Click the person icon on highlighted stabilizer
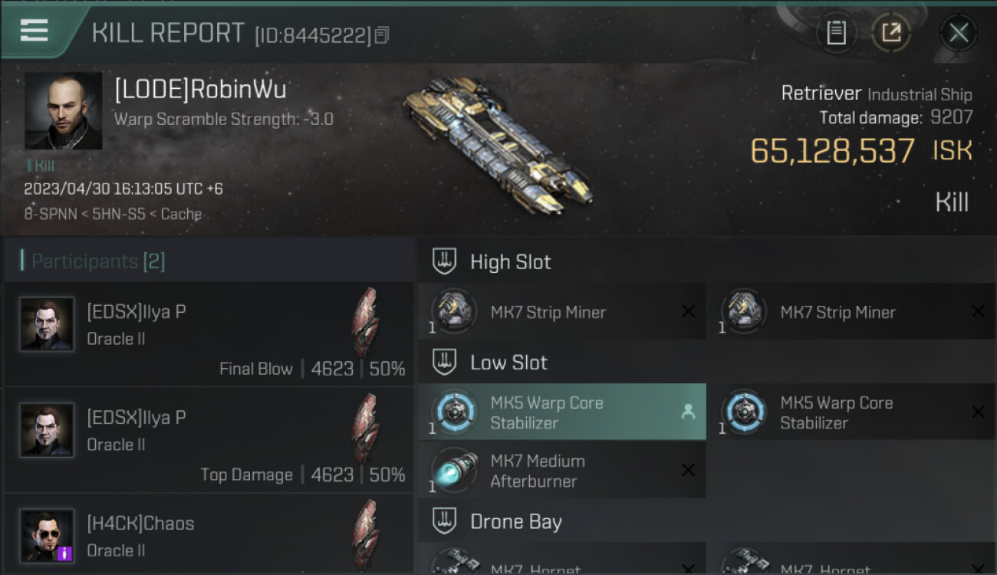The height and width of the screenshot is (575, 997). 688,412
